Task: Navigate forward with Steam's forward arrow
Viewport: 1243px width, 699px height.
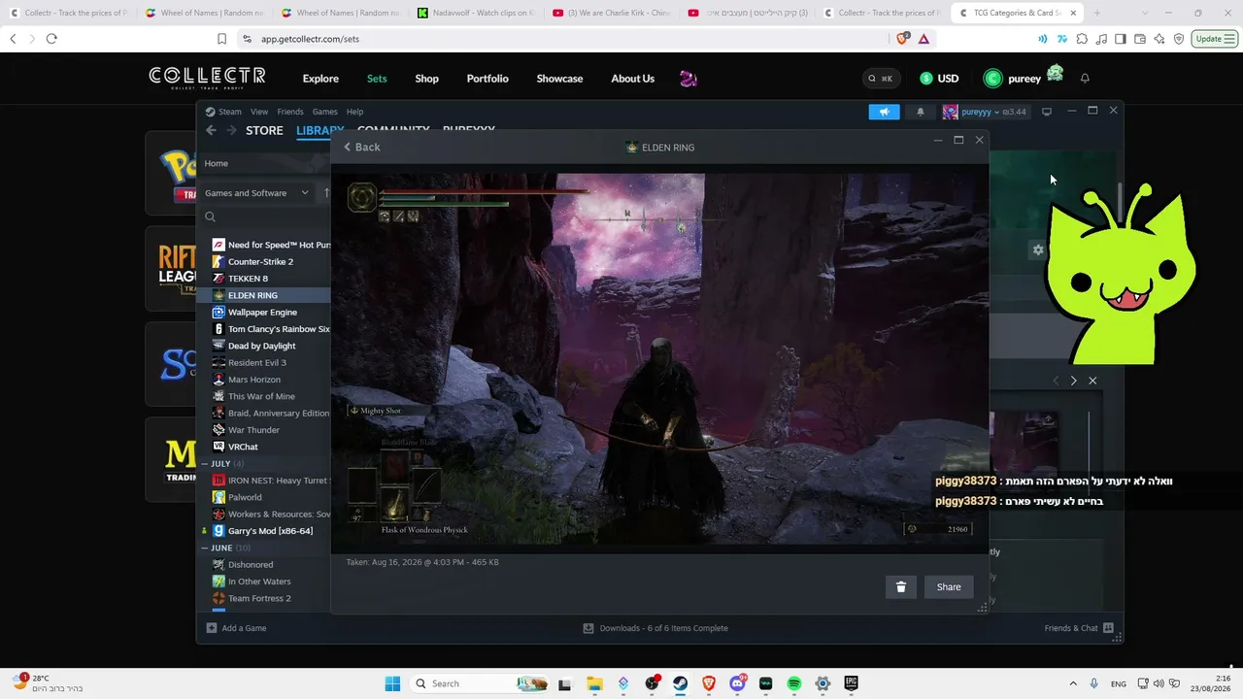Action: [x=231, y=130]
